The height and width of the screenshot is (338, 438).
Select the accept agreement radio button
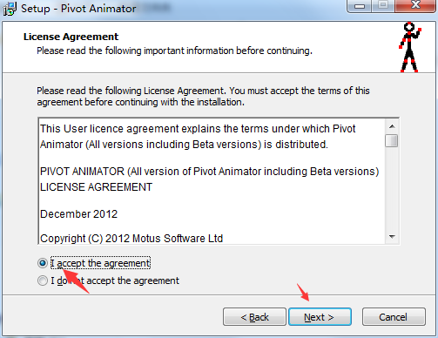(43, 263)
